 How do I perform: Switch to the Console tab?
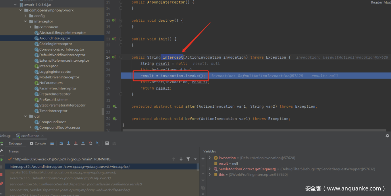[38, 143]
